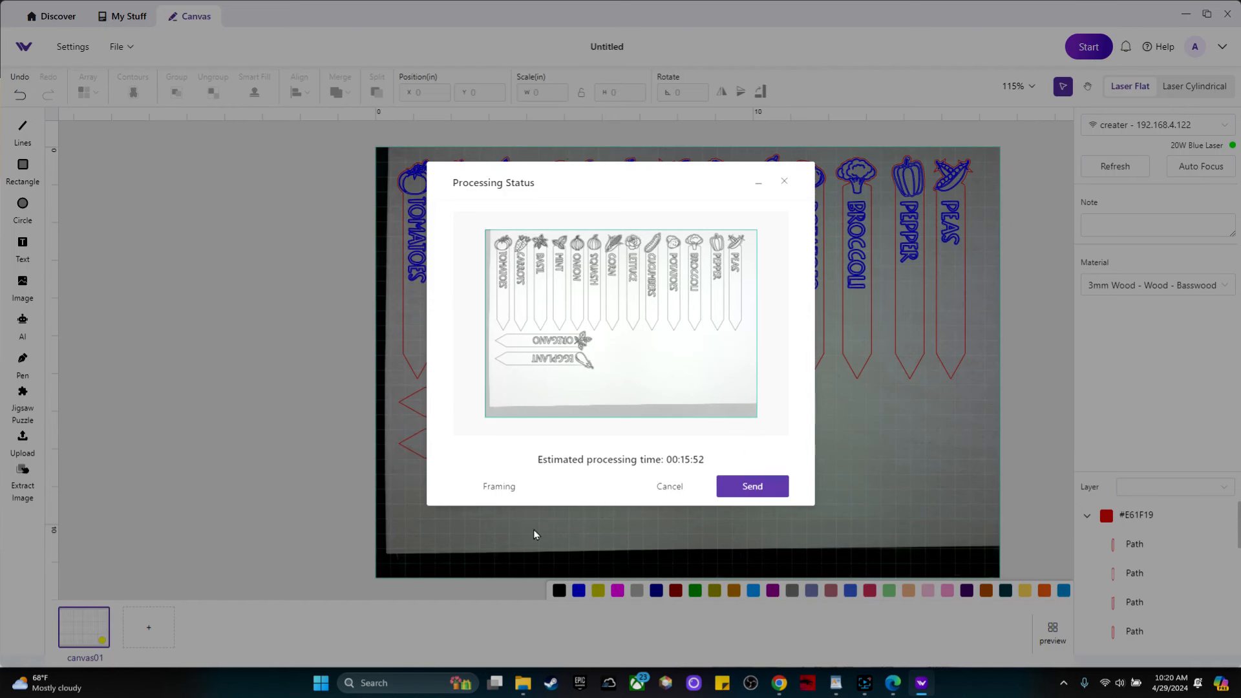Activate the selection pointer tool

pos(1063,87)
